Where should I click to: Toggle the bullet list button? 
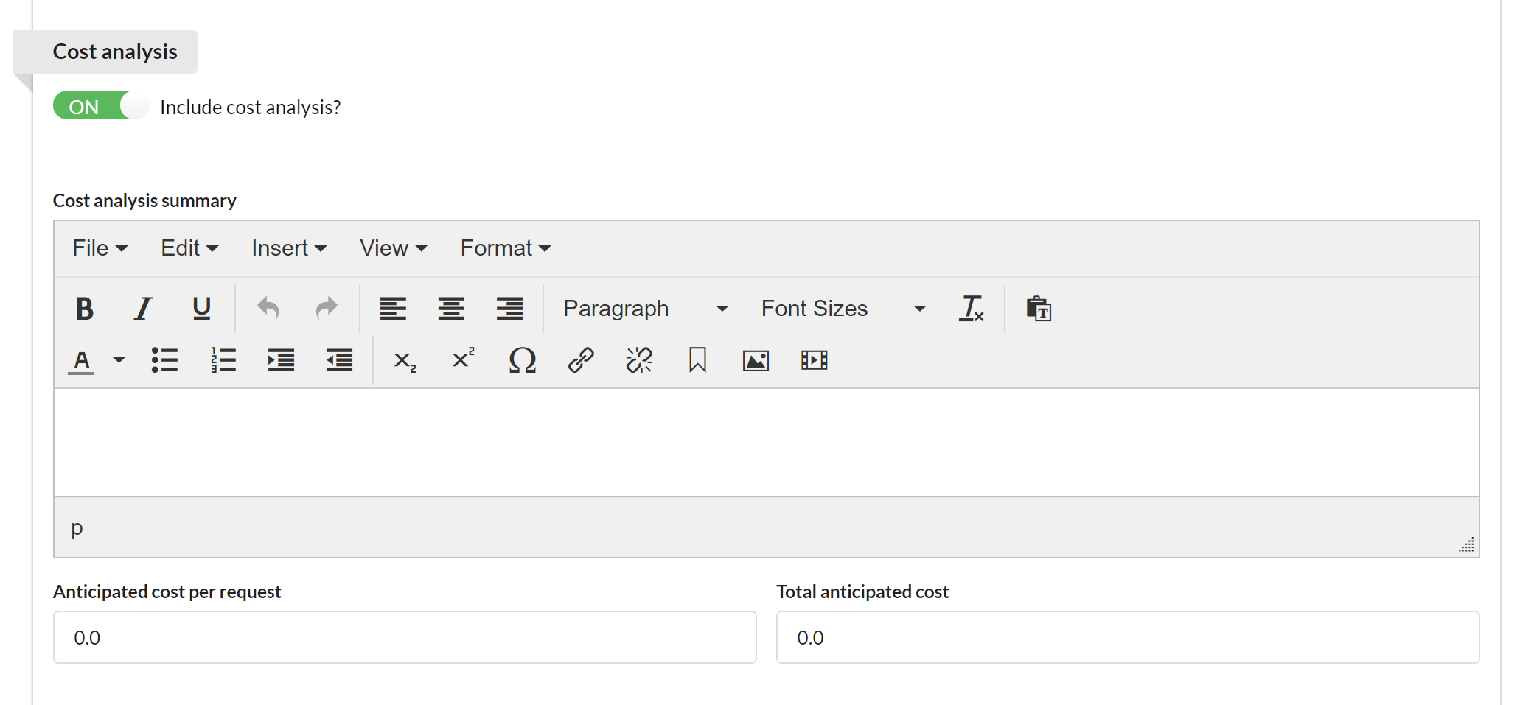(x=164, y=361)
